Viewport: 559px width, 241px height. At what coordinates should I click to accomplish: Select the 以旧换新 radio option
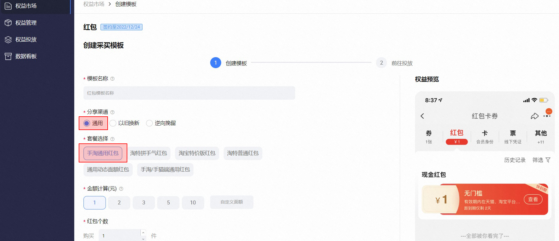tap(113, 123)
